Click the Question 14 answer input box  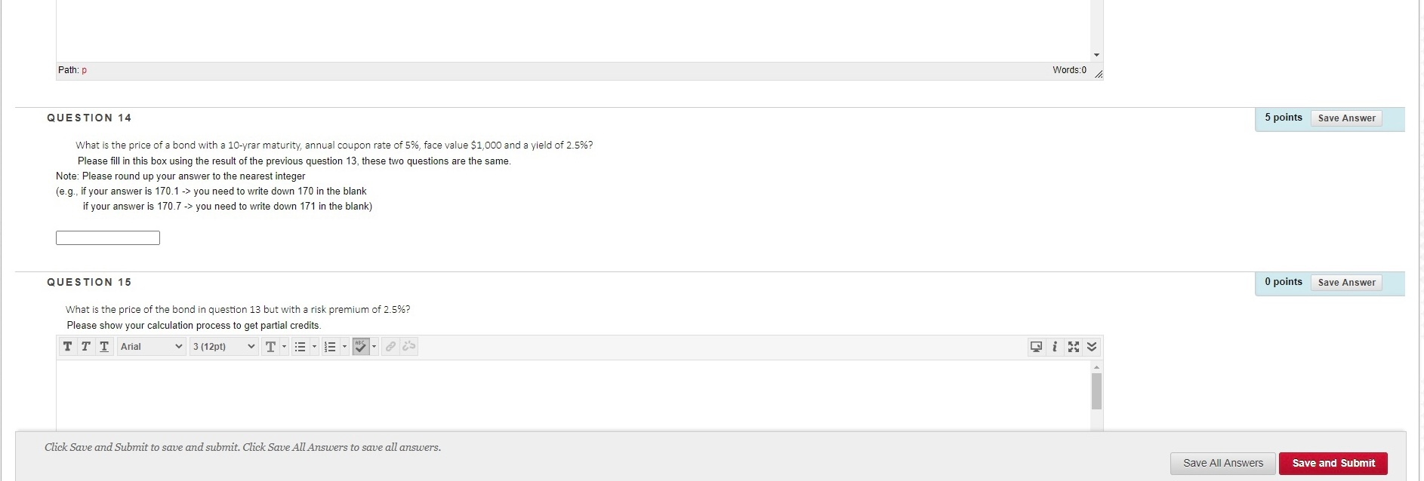pos(108,238)
